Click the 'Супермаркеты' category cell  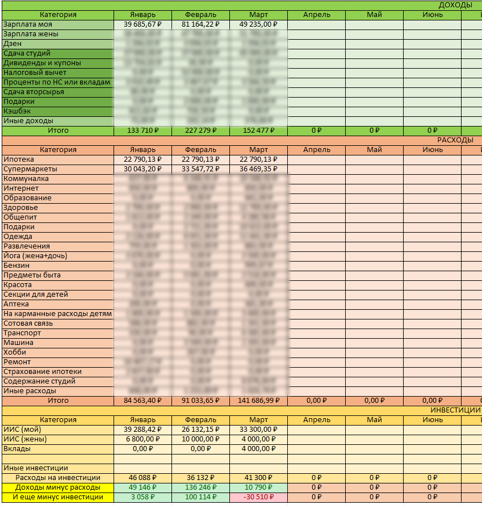[58, 169]
